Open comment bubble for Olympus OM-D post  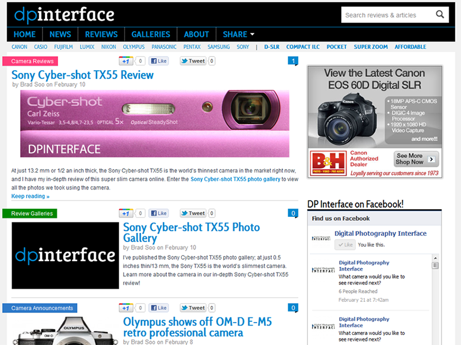coord(293,308)
